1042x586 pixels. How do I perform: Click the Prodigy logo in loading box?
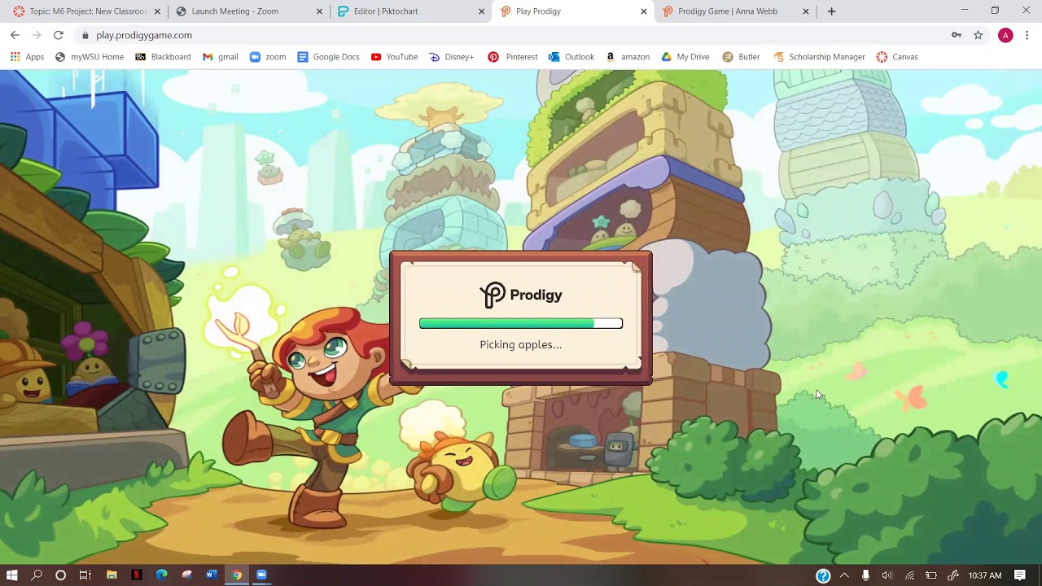click(521, 295)
